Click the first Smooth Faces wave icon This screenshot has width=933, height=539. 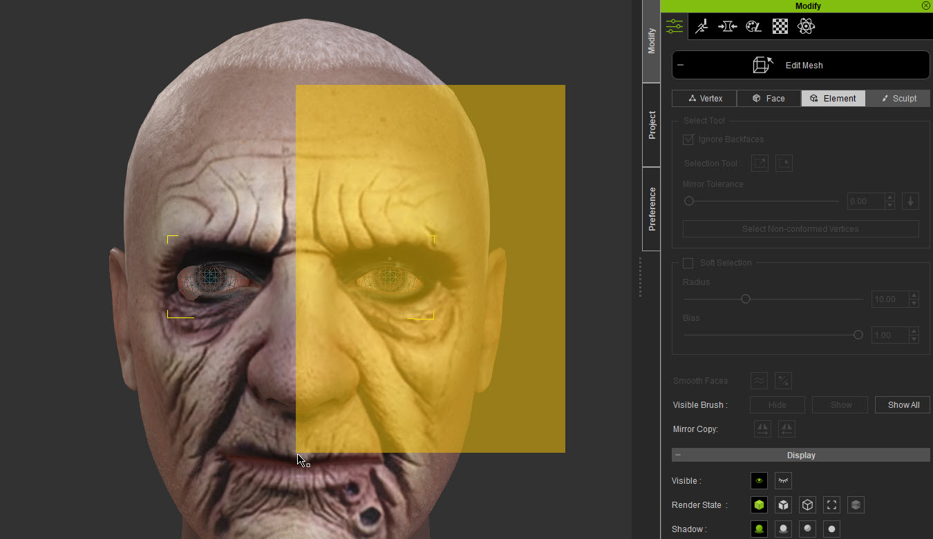point(759,380)
